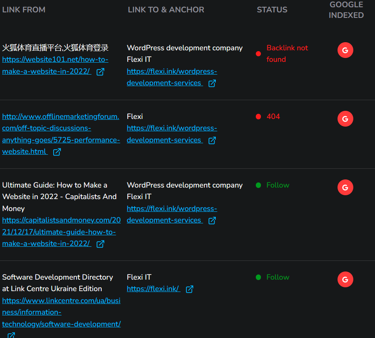Click the GOOGLE INDEXED column header

click(x=346, y=10)
